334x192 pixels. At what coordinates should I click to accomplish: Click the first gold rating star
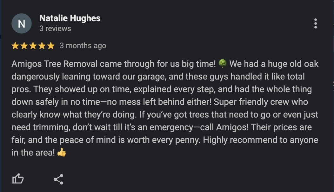[x=15, y=46]
